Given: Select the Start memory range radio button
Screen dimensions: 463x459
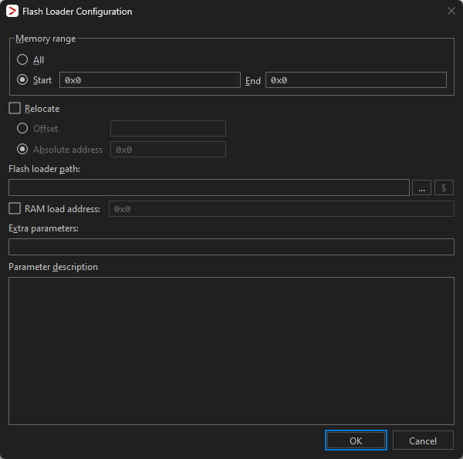Looking at the screenshot, I should 22,79.
